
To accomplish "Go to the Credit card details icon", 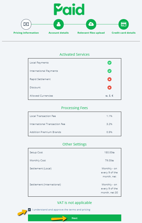I will click(x=123, y=24).
